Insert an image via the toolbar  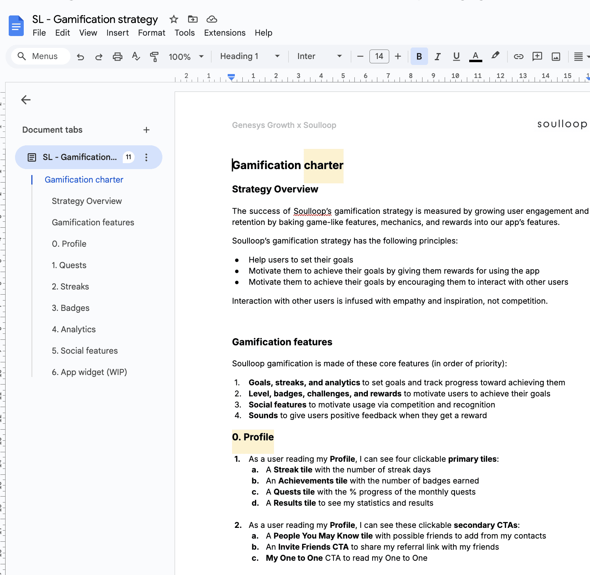(556, 57)
